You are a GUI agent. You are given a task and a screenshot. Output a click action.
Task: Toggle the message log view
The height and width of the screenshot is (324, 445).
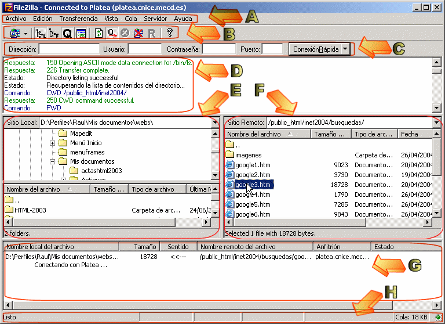click(x=81, y=34)
